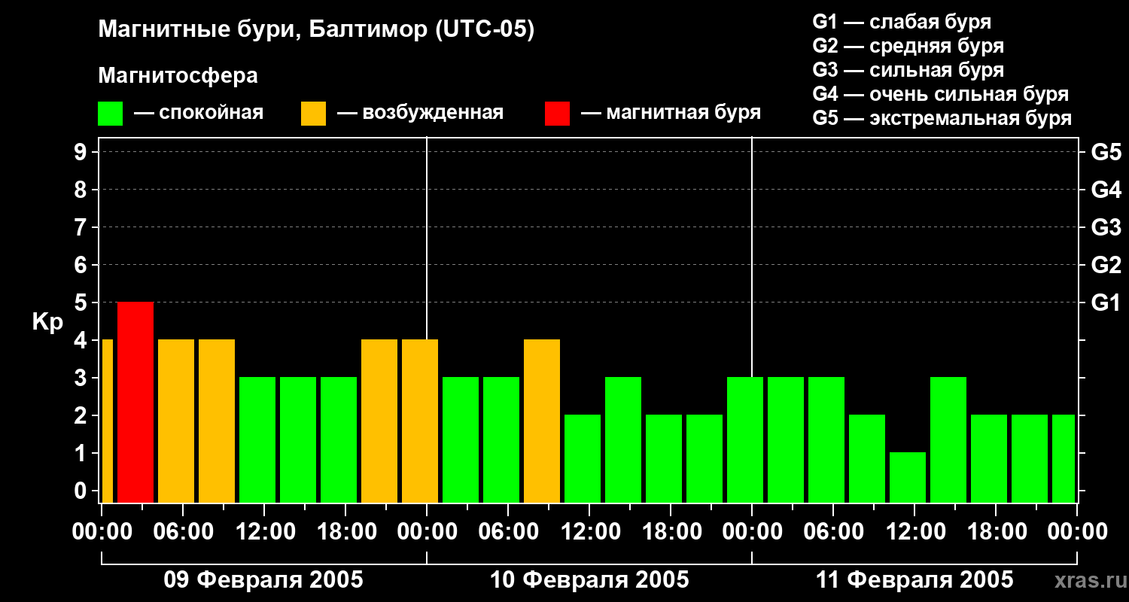Viewport: 1129px width, 602px height.
Task: Click the green 'спокойная' legend swatch
Action: 110,114
